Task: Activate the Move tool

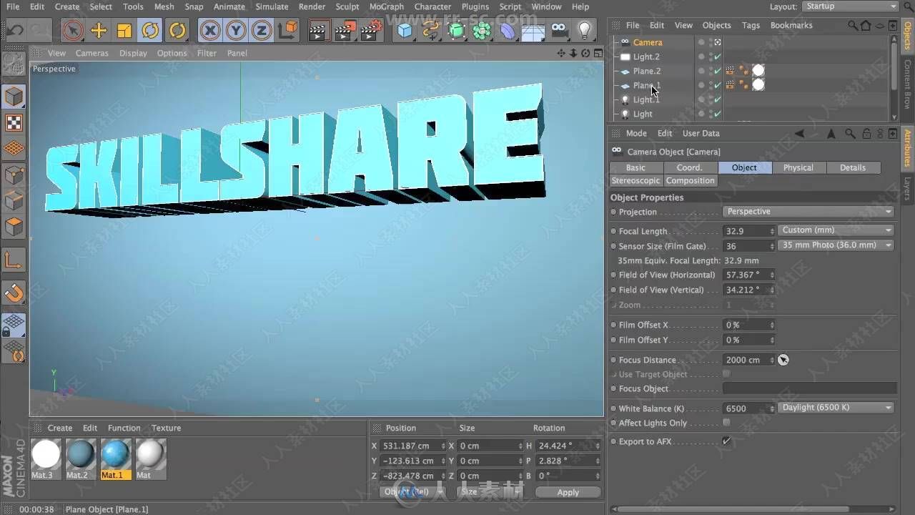Action: point(99,31)
